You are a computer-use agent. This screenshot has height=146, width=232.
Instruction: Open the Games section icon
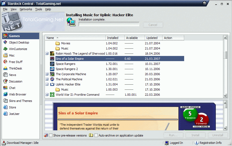(5, 36)
